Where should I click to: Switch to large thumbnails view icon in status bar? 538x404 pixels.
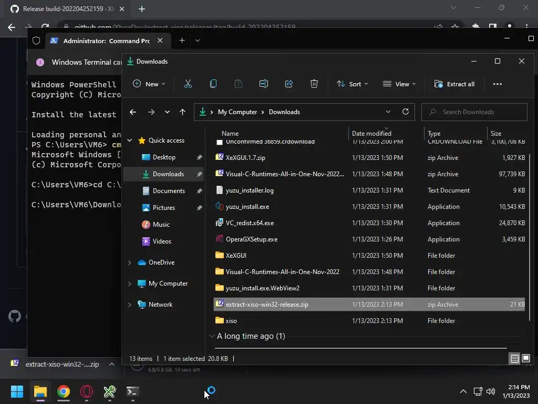(525, 359)
